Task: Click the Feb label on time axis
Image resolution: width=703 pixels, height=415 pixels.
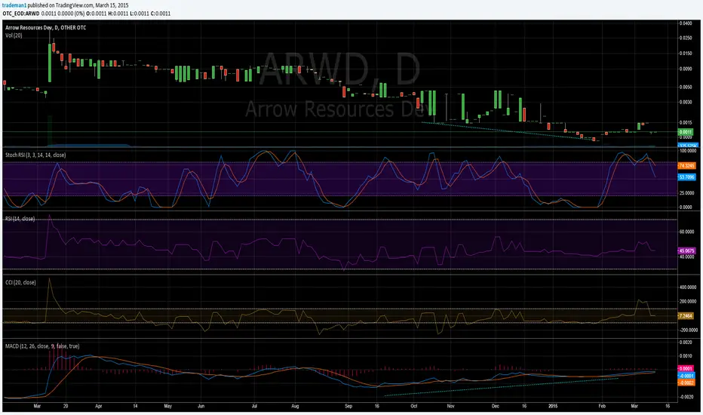Action: click(602, 406)
